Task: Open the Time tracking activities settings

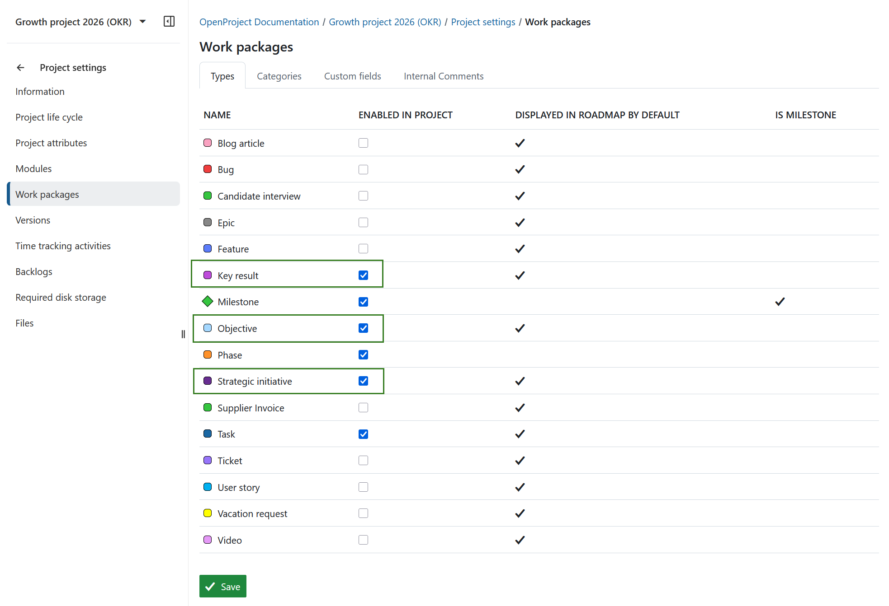Action: click(x=63, y=246)
